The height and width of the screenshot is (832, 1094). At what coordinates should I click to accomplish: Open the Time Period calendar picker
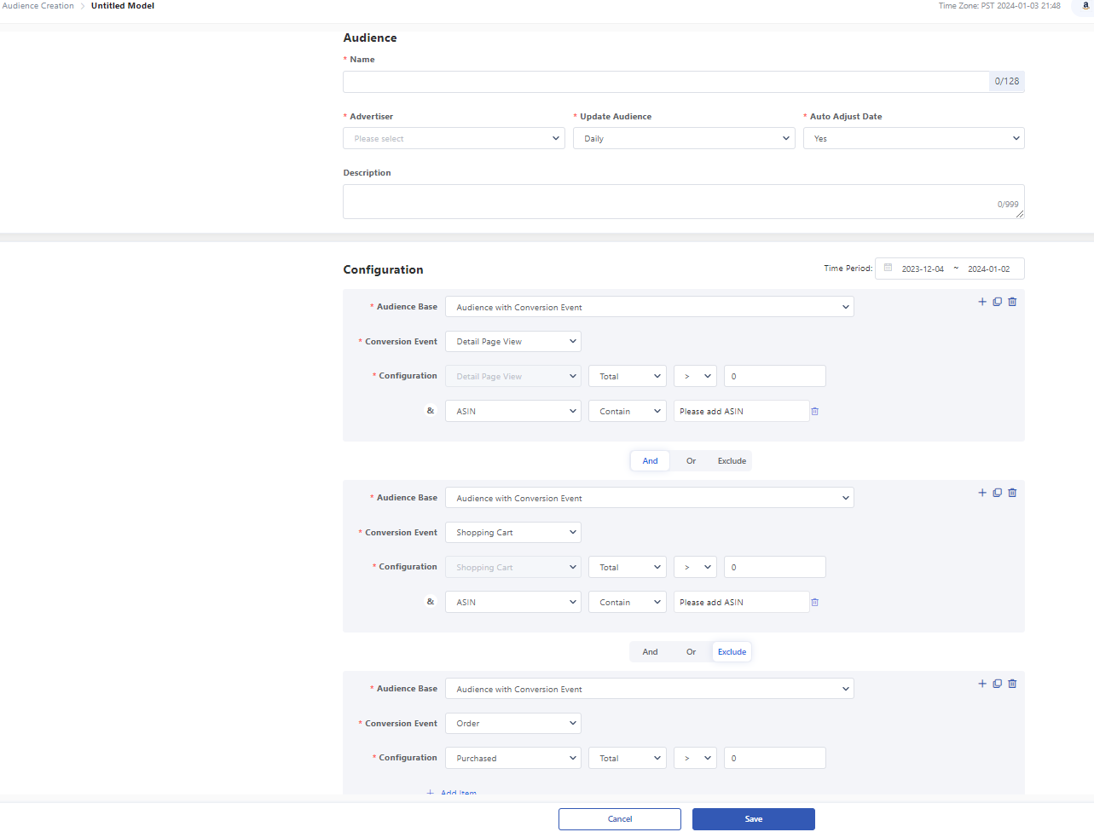tap(888, 268)
